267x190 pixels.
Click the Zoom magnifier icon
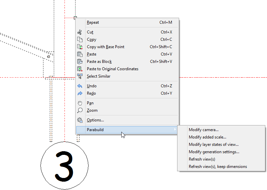click(80, 110)
